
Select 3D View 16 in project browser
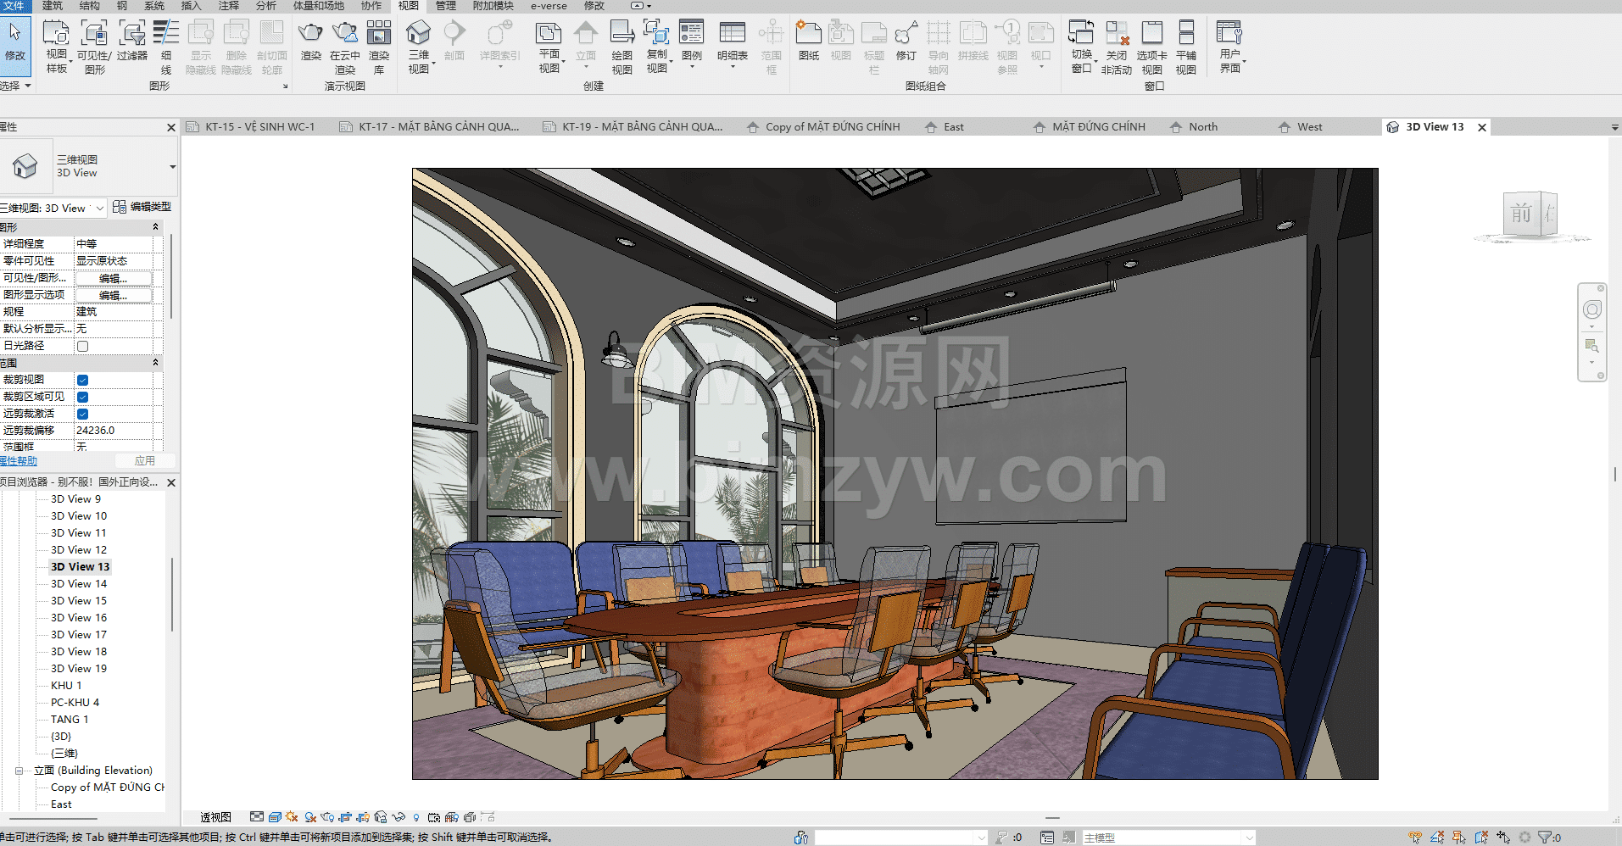[79, 618]
